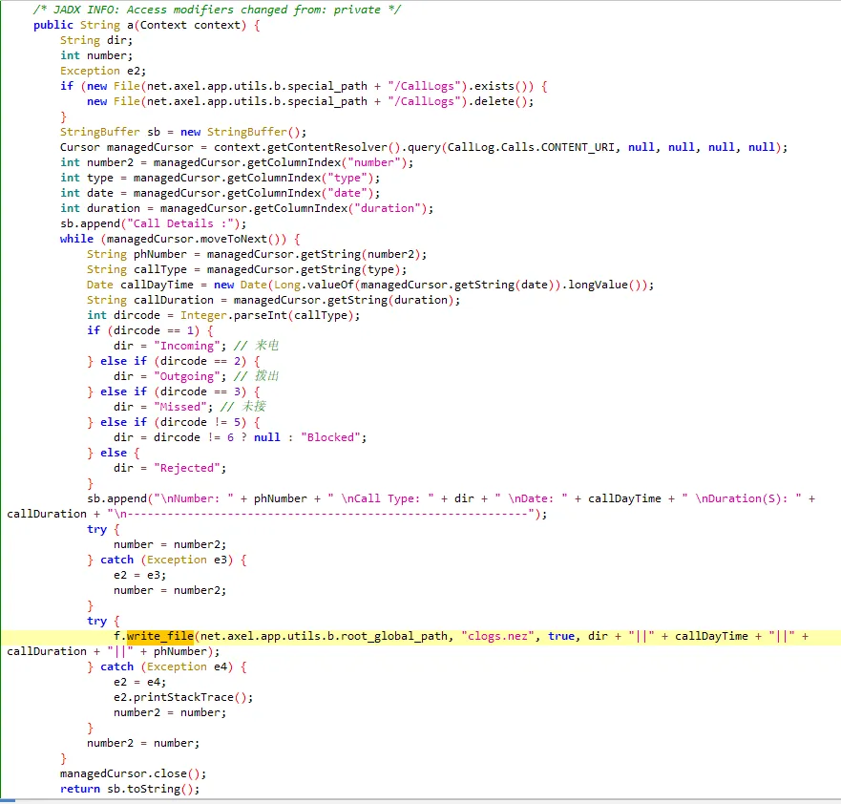Click the e2.printStackTrace() statement
The height and width of the screenshot is (804, 841).
pyautogui.click(x=183, y=697)
